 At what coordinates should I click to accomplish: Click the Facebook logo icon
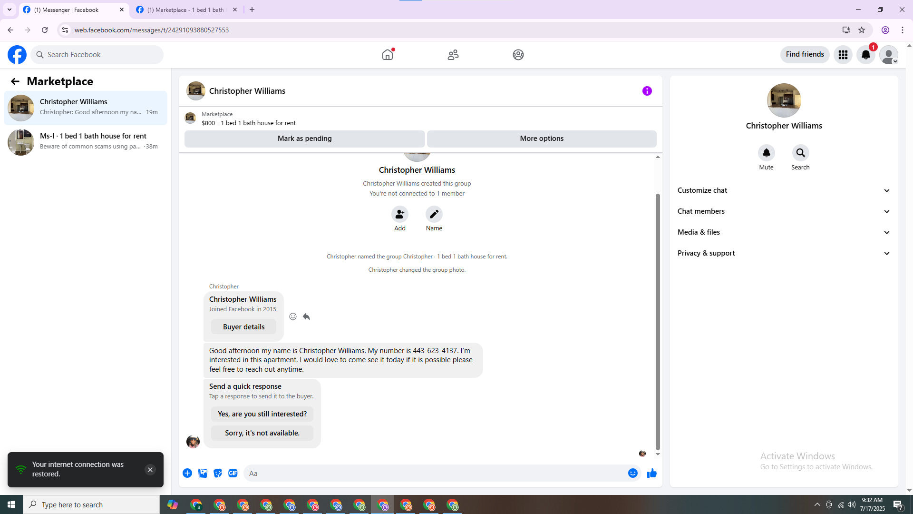click(x=17, y=55)
